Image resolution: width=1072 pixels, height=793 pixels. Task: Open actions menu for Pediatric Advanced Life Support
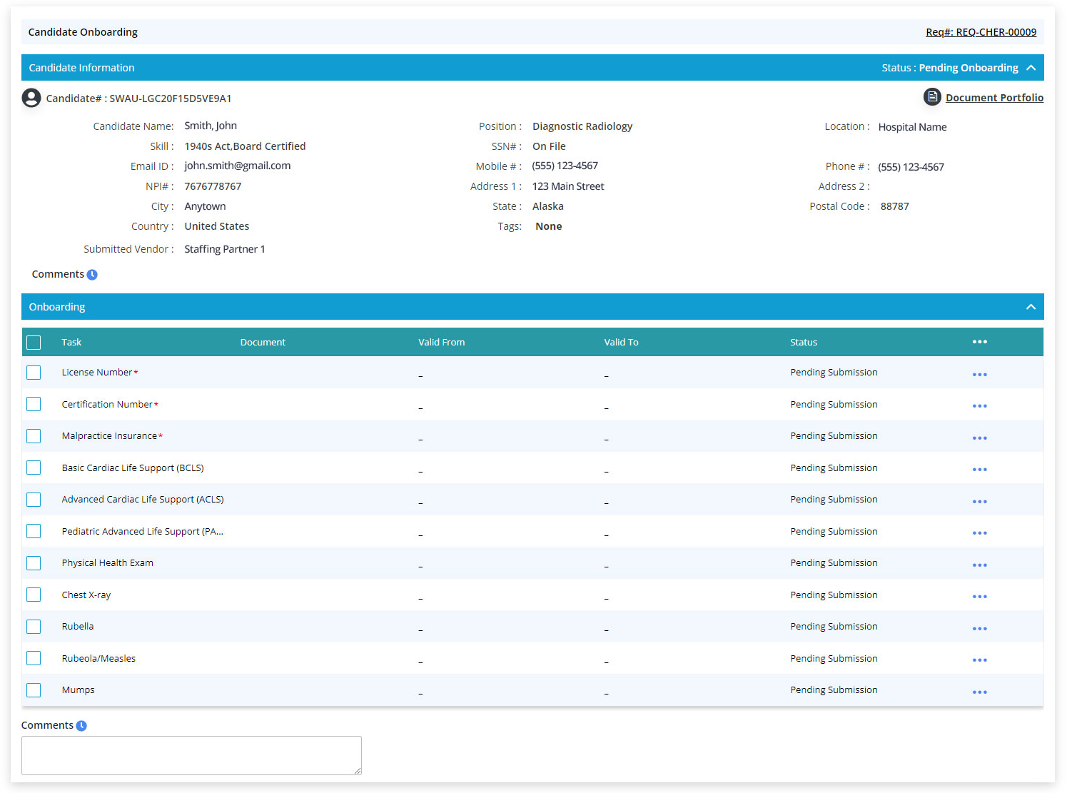tap(979, 533)
